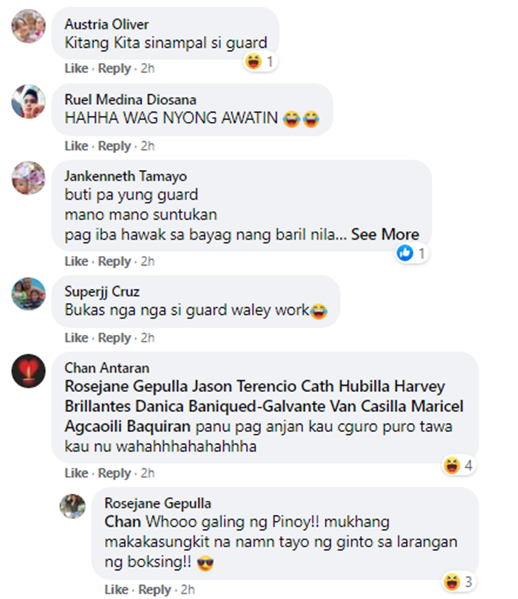The image size is (518, 599).
Task: Expand Jankenneth Tamayo's comment with See More
Action: pos(385,234)
